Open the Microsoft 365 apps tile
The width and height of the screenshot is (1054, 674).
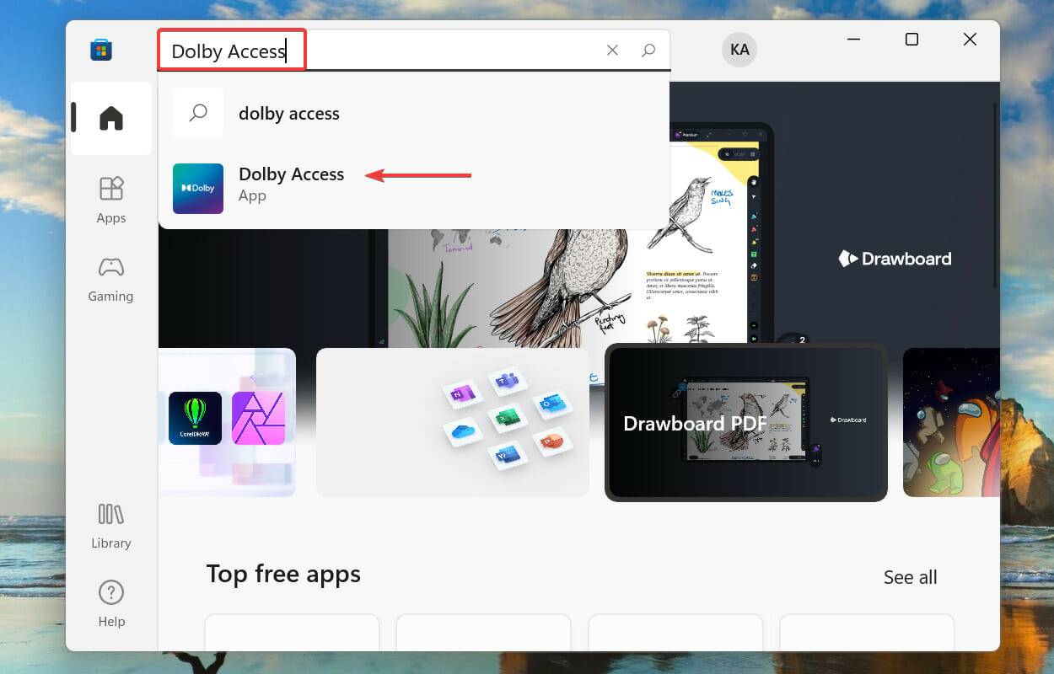(x=452, y=423)
